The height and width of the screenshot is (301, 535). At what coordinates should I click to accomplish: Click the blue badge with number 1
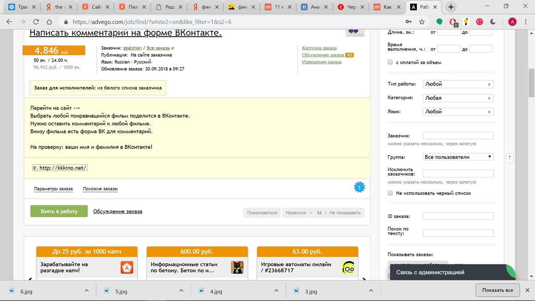(x=359, y=188)
